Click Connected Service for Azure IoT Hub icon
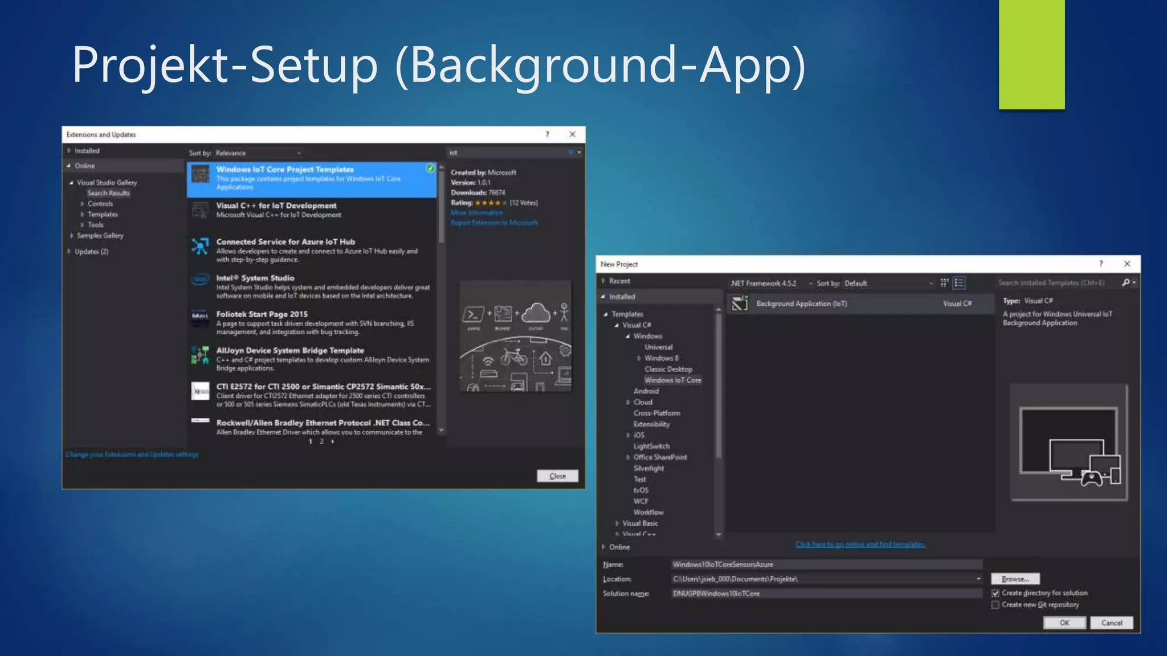The width and height of the screenshot is (1167, 656). [x=200, y=246]
